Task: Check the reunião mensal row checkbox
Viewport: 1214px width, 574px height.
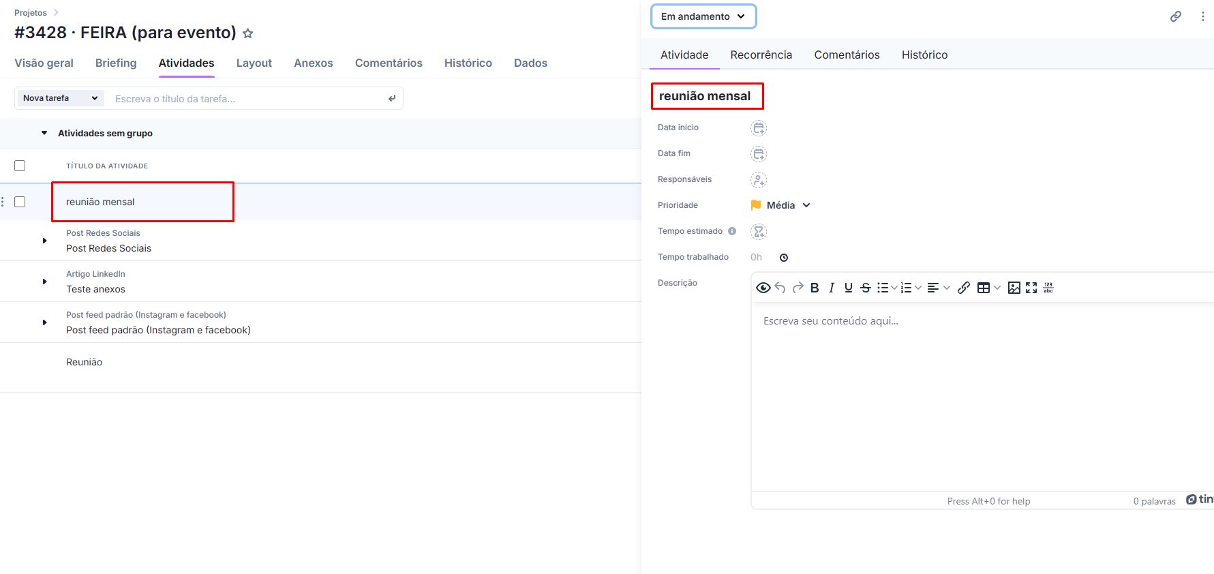Action: click(20, 202)
